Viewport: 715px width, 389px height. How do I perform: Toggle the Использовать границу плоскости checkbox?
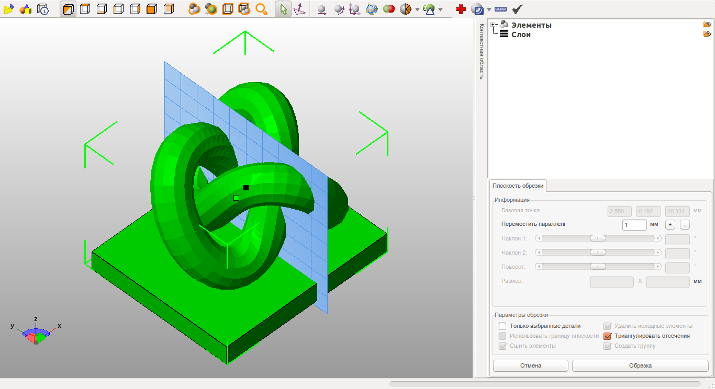coord(502,336)
